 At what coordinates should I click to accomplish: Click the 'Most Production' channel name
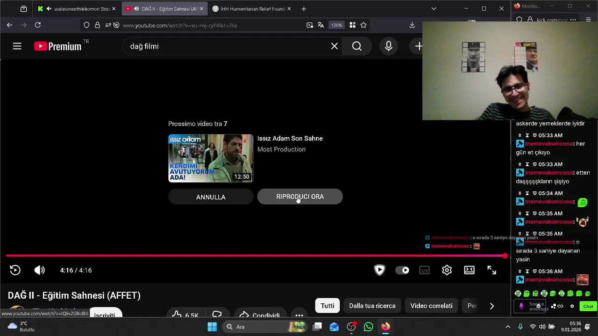[x=281, y=149]
